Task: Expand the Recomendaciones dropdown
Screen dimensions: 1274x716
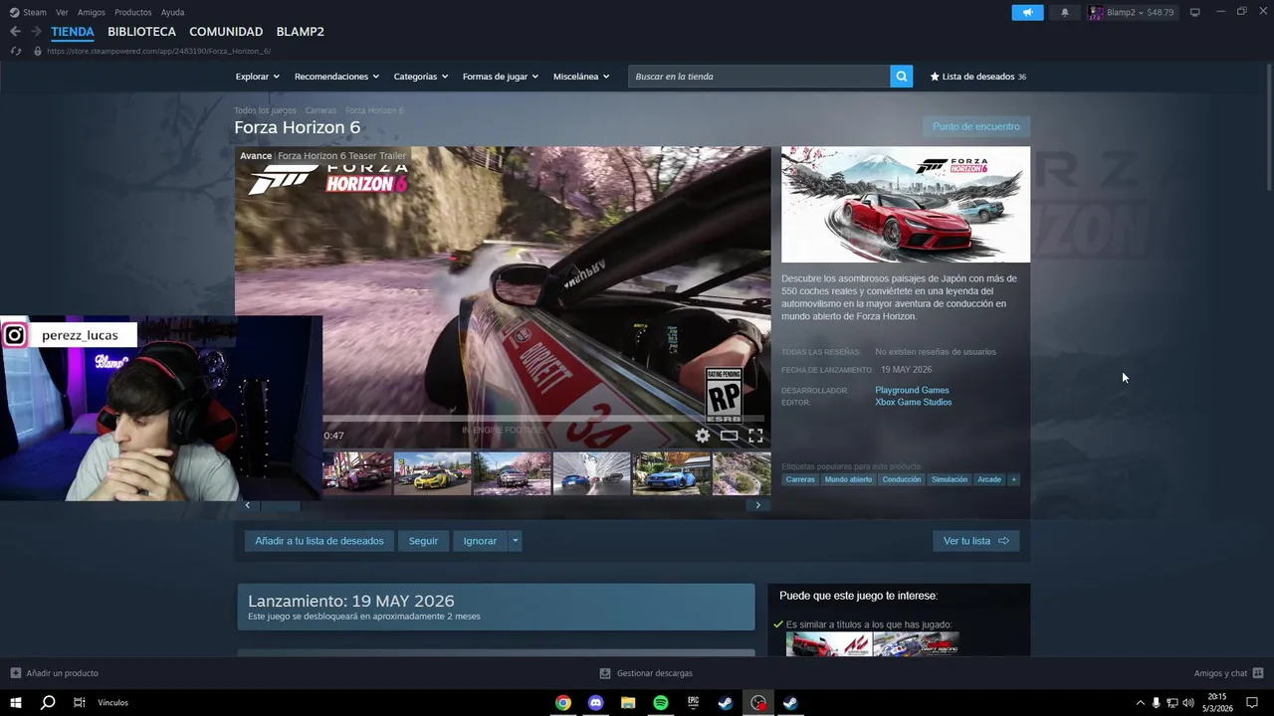Action: 336,77
